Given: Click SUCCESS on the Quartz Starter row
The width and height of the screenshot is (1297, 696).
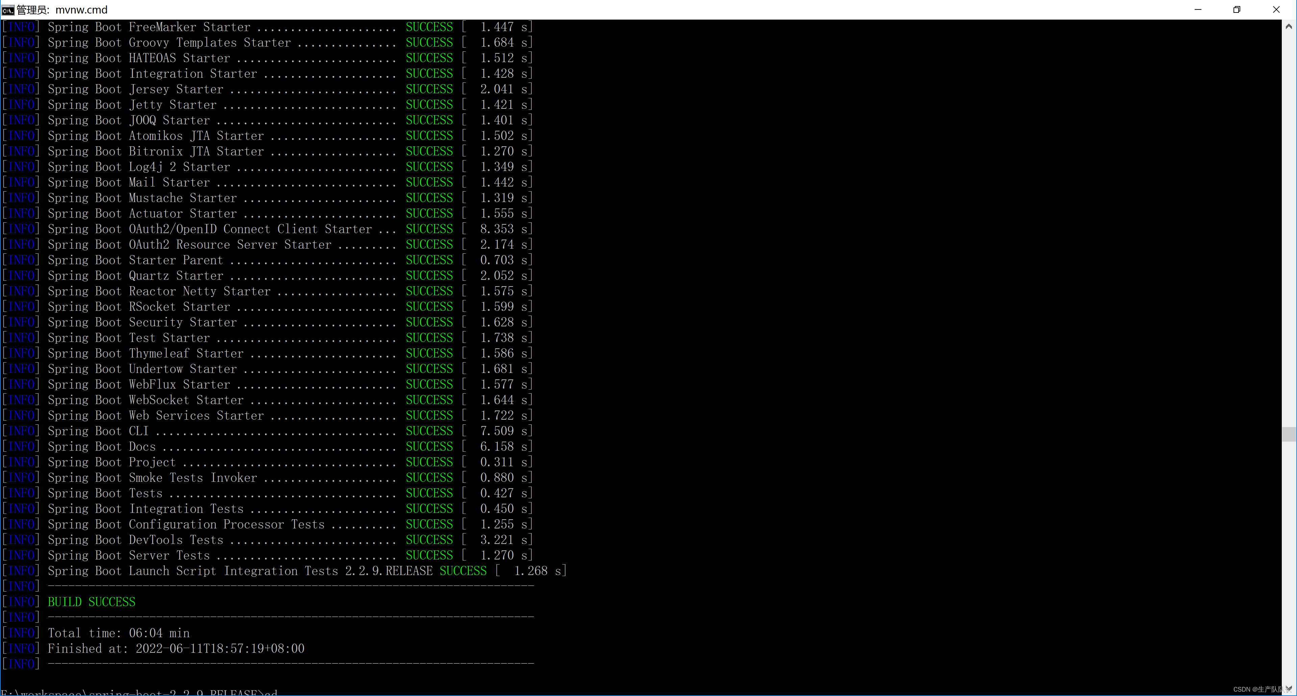Looking at the screenshot, I should coord(430,276).
